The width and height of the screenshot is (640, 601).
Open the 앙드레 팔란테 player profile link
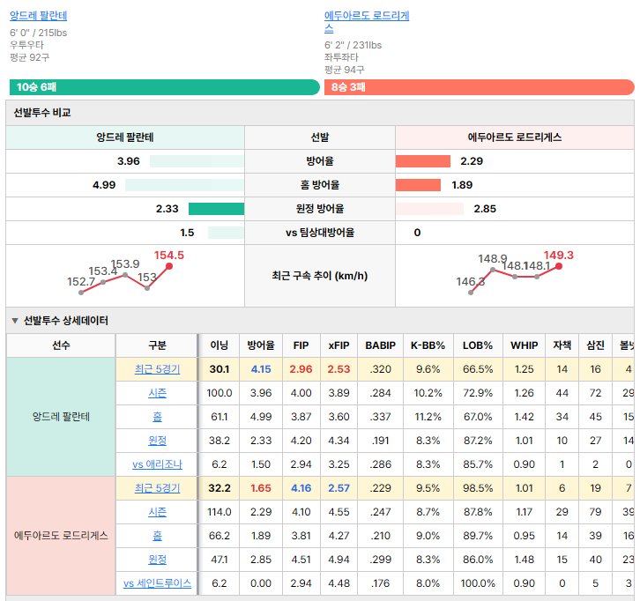pyautogui.click(x=39, y=16)
